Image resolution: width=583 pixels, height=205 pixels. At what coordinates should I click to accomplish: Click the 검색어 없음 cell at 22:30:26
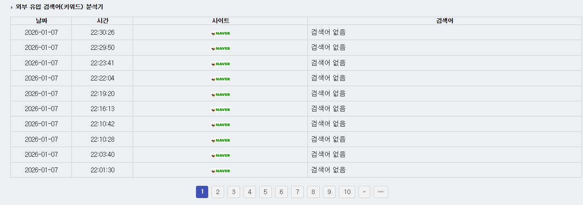pyautogui.click(x=328, y=32)
